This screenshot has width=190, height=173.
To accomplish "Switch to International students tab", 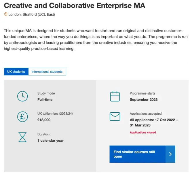I will click(x=47, y=72).
